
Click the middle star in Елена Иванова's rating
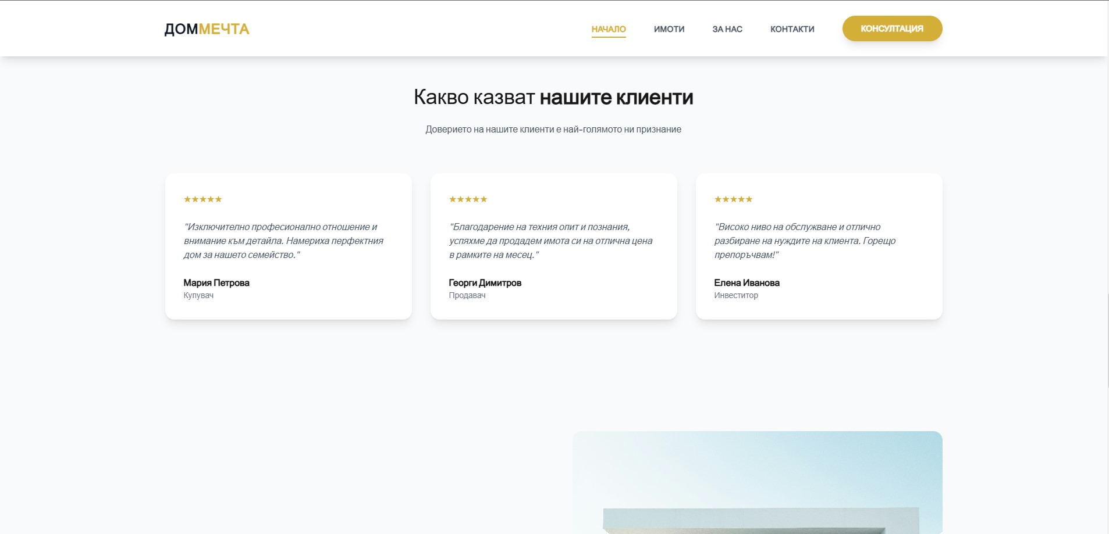pyautogui.click(x=733, y=199)
